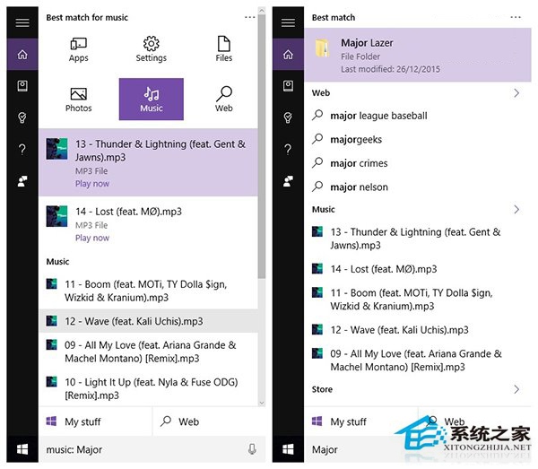
Task: Open Feedback icon in right panel sidebar
Action: click(288, 181)
